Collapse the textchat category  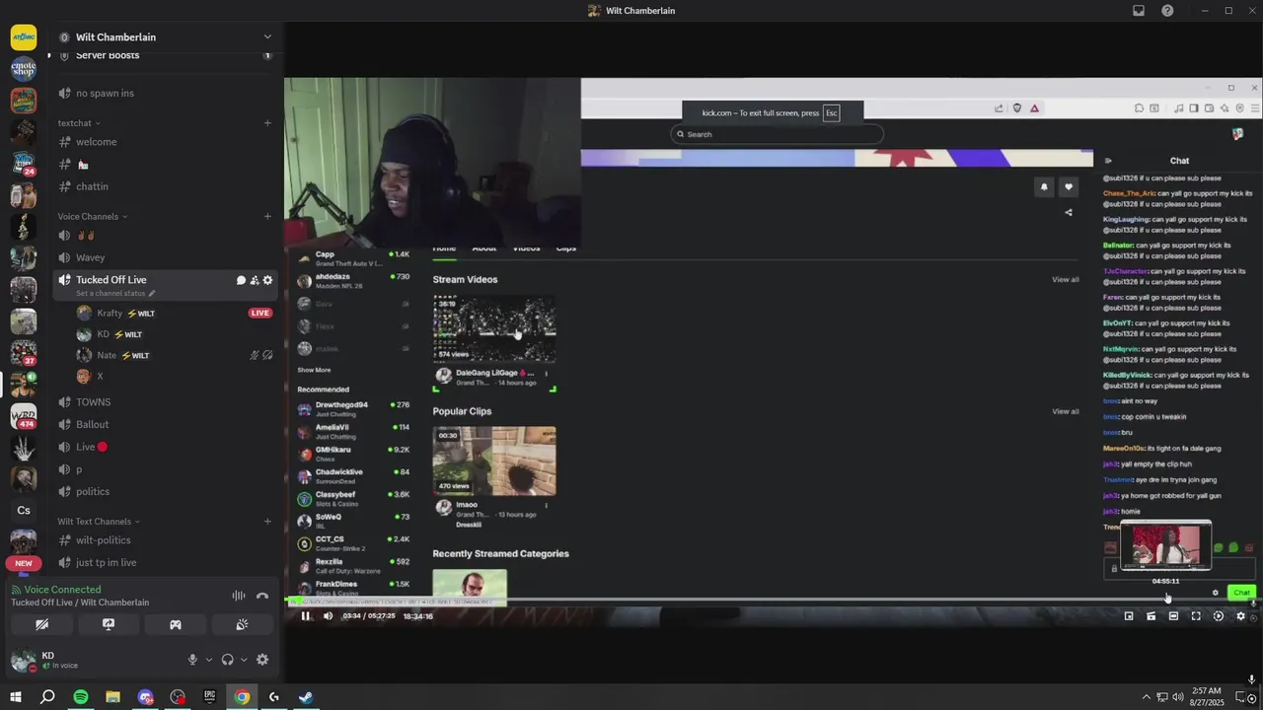pyautogui.click(x=79, y=123)
